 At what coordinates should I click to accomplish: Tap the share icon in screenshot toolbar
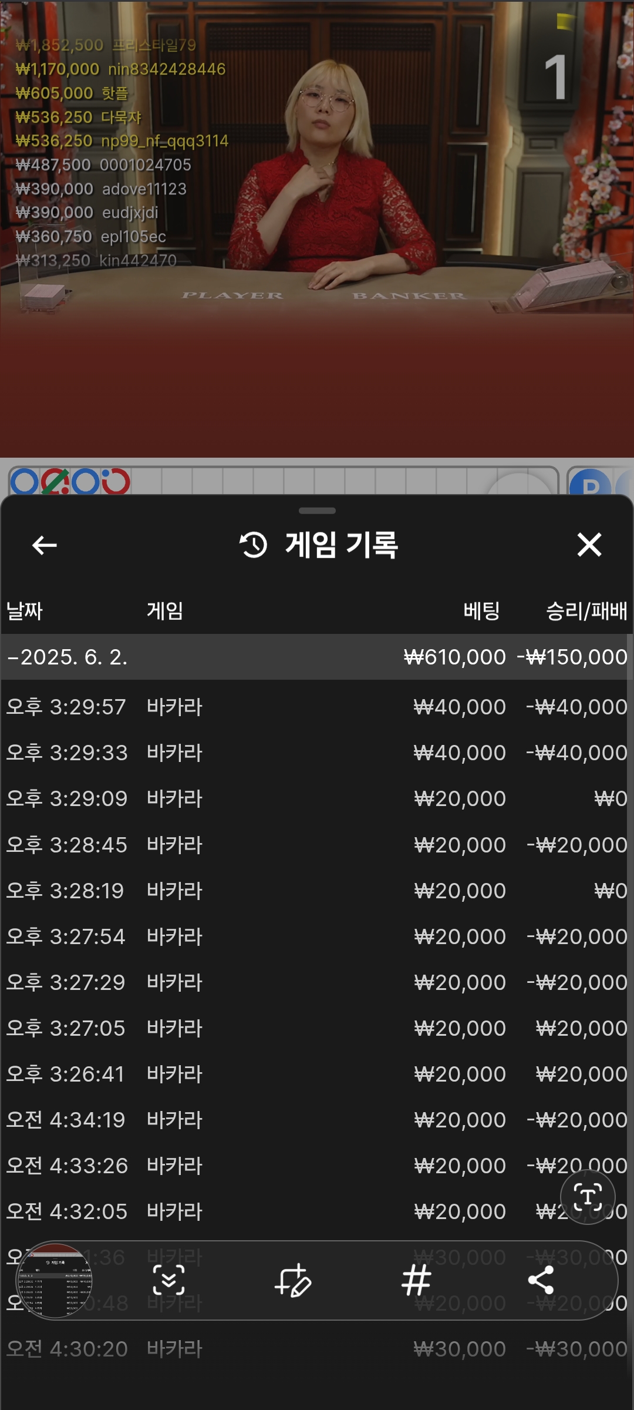point(541,1280)
